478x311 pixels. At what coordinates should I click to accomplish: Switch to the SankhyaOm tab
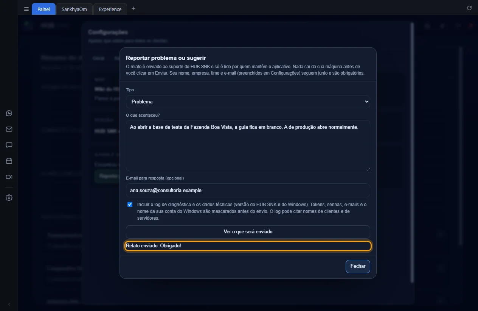pyautogui.click(x=74, y=9)
